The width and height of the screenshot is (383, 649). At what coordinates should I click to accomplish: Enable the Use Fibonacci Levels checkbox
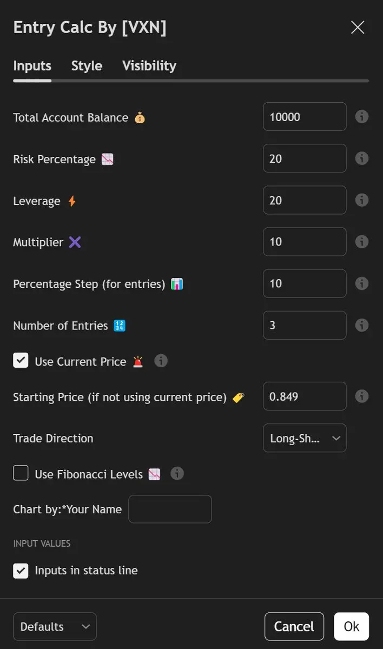point(21,474)
